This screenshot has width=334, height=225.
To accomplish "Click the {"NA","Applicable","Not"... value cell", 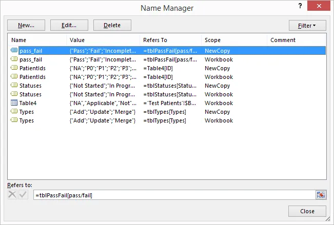I will pyautogui.click(x=103, y=103).
